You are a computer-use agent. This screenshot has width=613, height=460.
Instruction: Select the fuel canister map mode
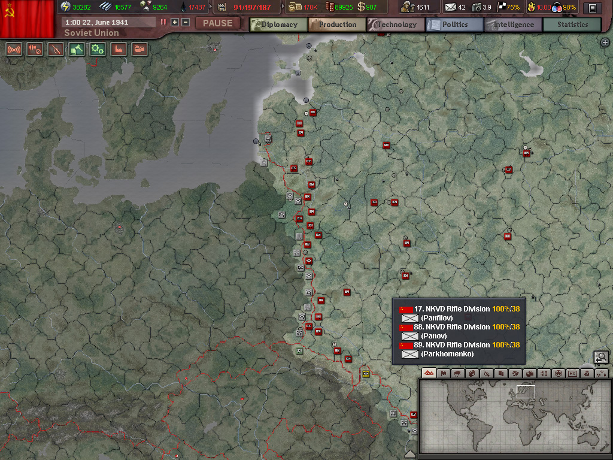472,373
